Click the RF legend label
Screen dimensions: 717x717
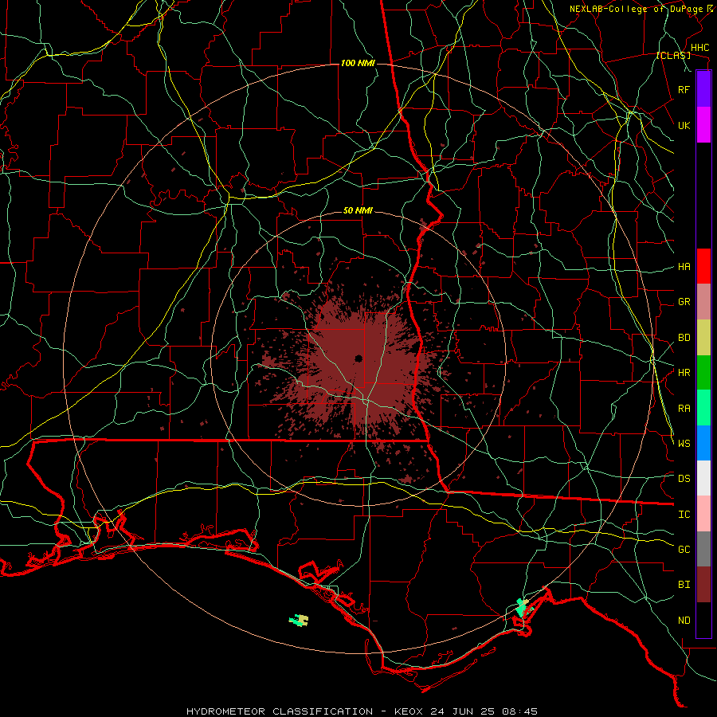click(684, 89)
